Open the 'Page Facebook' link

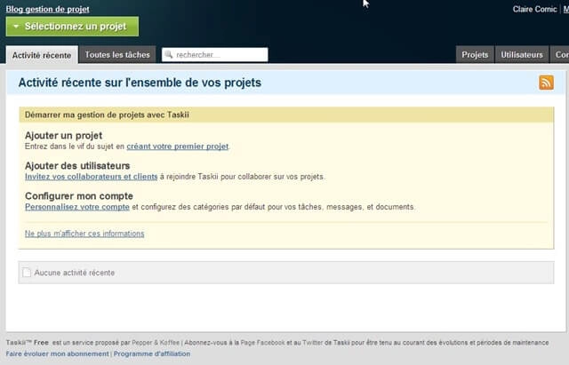coord(262,343)
